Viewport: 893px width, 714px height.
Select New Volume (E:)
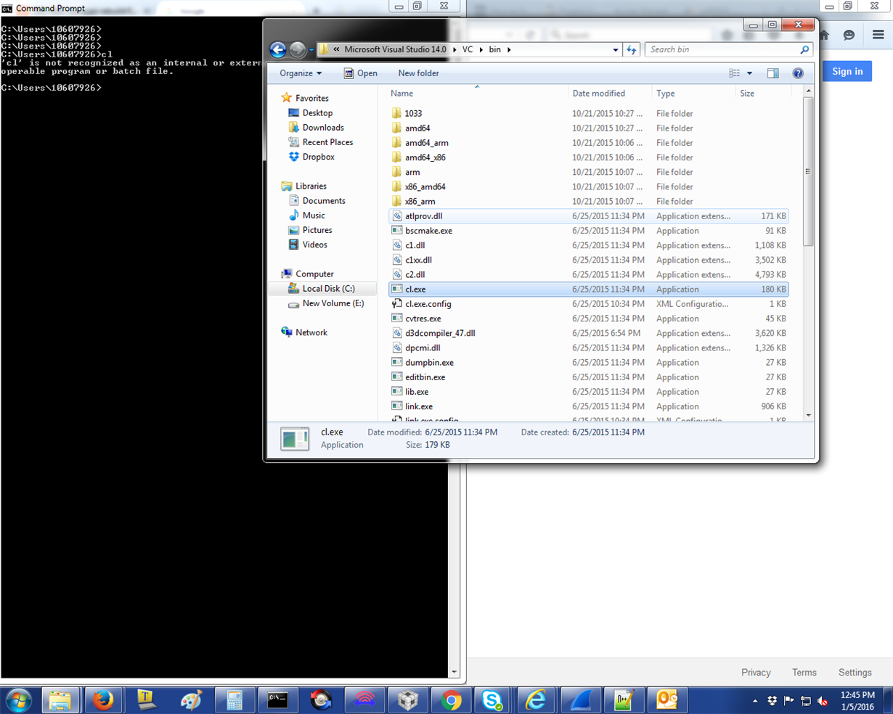(x=333, y=303)
